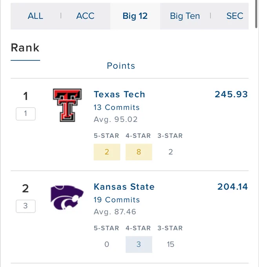Image resolution: width=259 pixels, height=267 pixels.
Task: Click the Rank column header
Action: click(x=25, y=48)
